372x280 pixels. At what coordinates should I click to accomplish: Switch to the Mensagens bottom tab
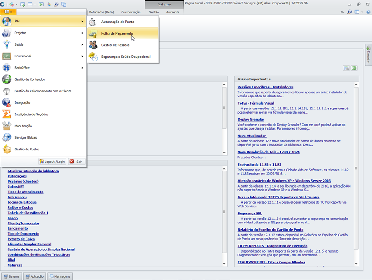coord(60,276)
